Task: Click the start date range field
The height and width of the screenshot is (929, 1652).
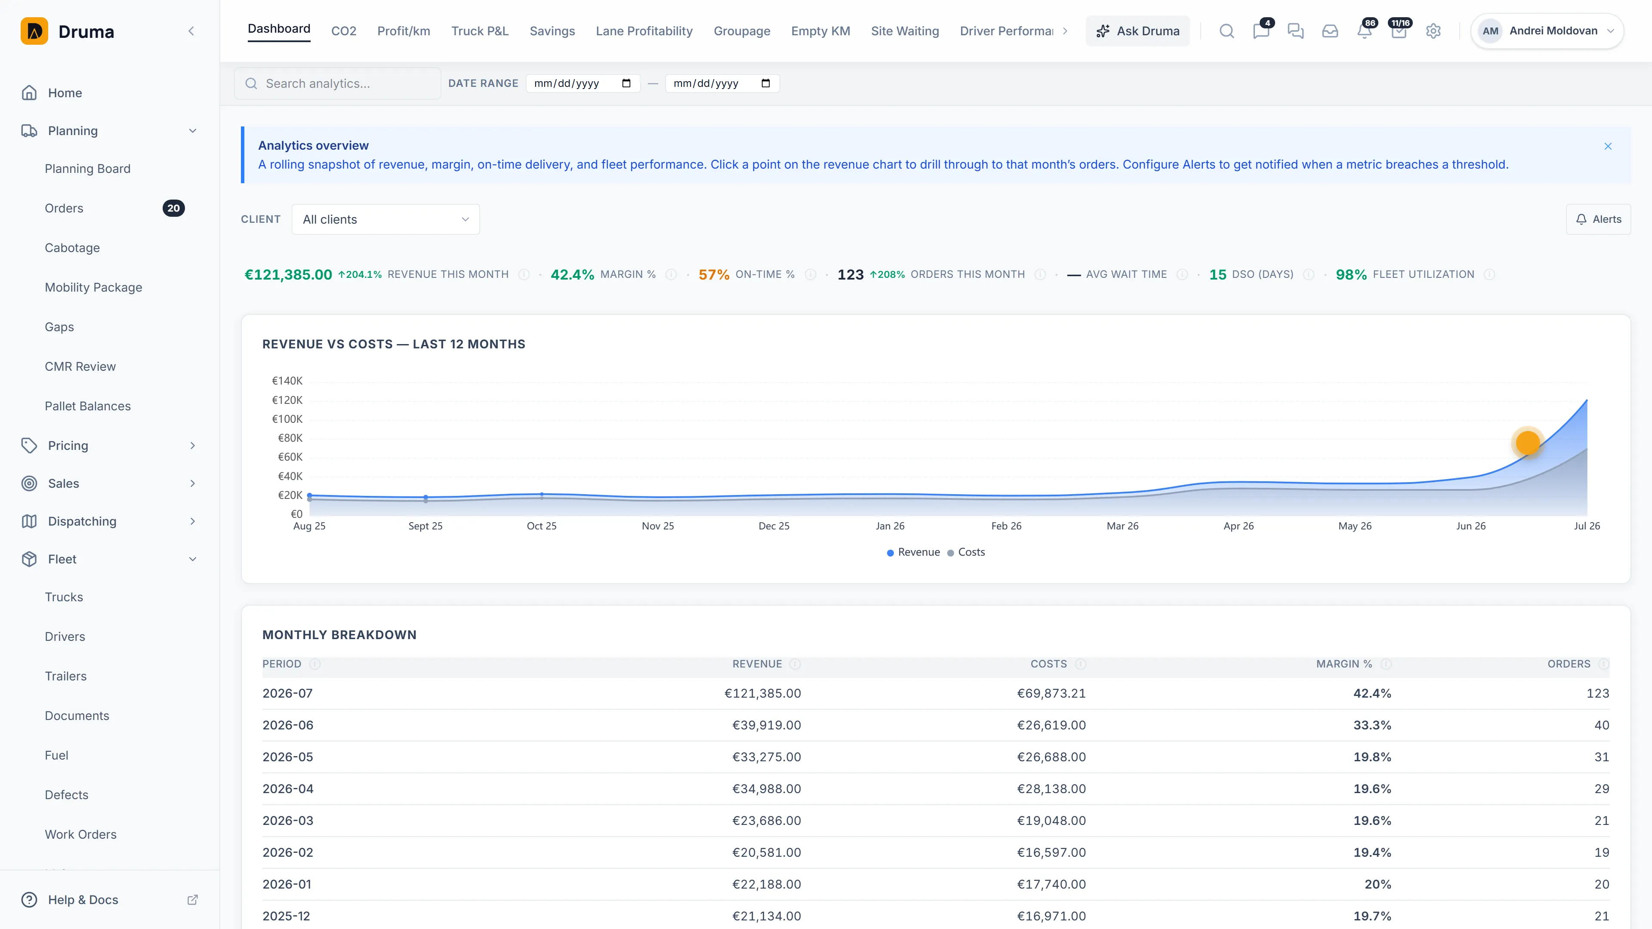Action: click(x=583, y=83)
